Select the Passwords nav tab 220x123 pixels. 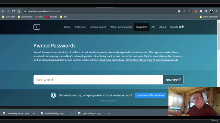click(x=141, y=27)
